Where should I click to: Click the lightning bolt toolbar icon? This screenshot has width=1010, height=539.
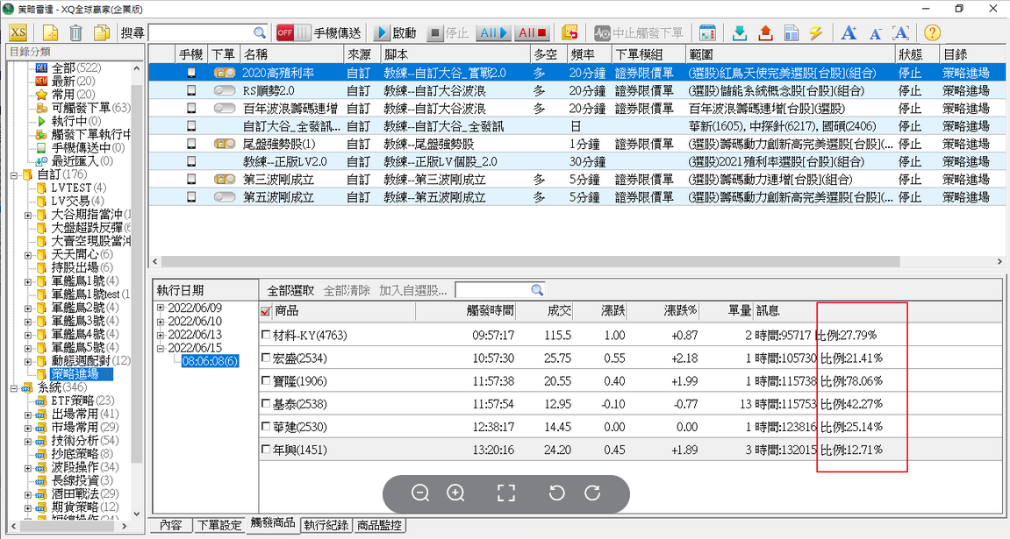(x=815, y=33)
